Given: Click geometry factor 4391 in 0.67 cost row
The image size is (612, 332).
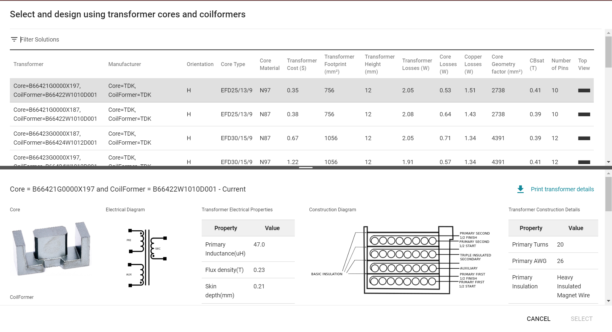Looking at the screenshot, I should coord(498,138).
